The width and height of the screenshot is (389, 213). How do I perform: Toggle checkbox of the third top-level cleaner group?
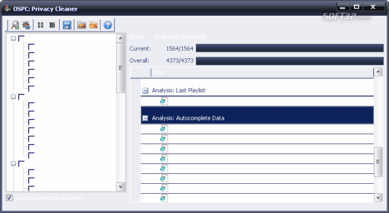tap(21, 163)
